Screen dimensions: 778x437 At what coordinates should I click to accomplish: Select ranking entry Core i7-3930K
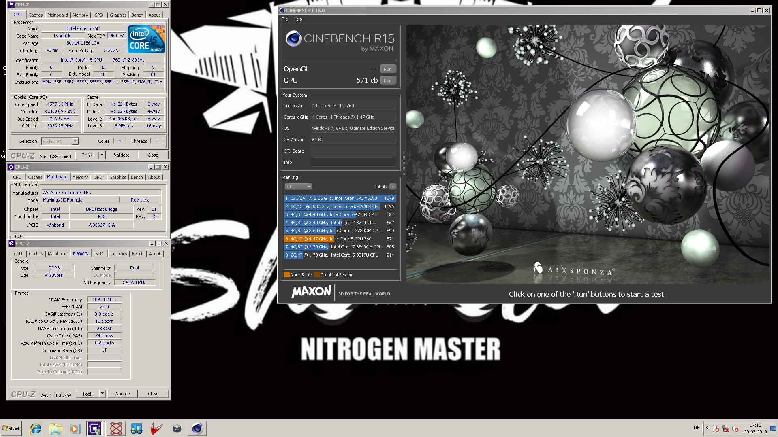pyautogui.click(x=340, y=206)
